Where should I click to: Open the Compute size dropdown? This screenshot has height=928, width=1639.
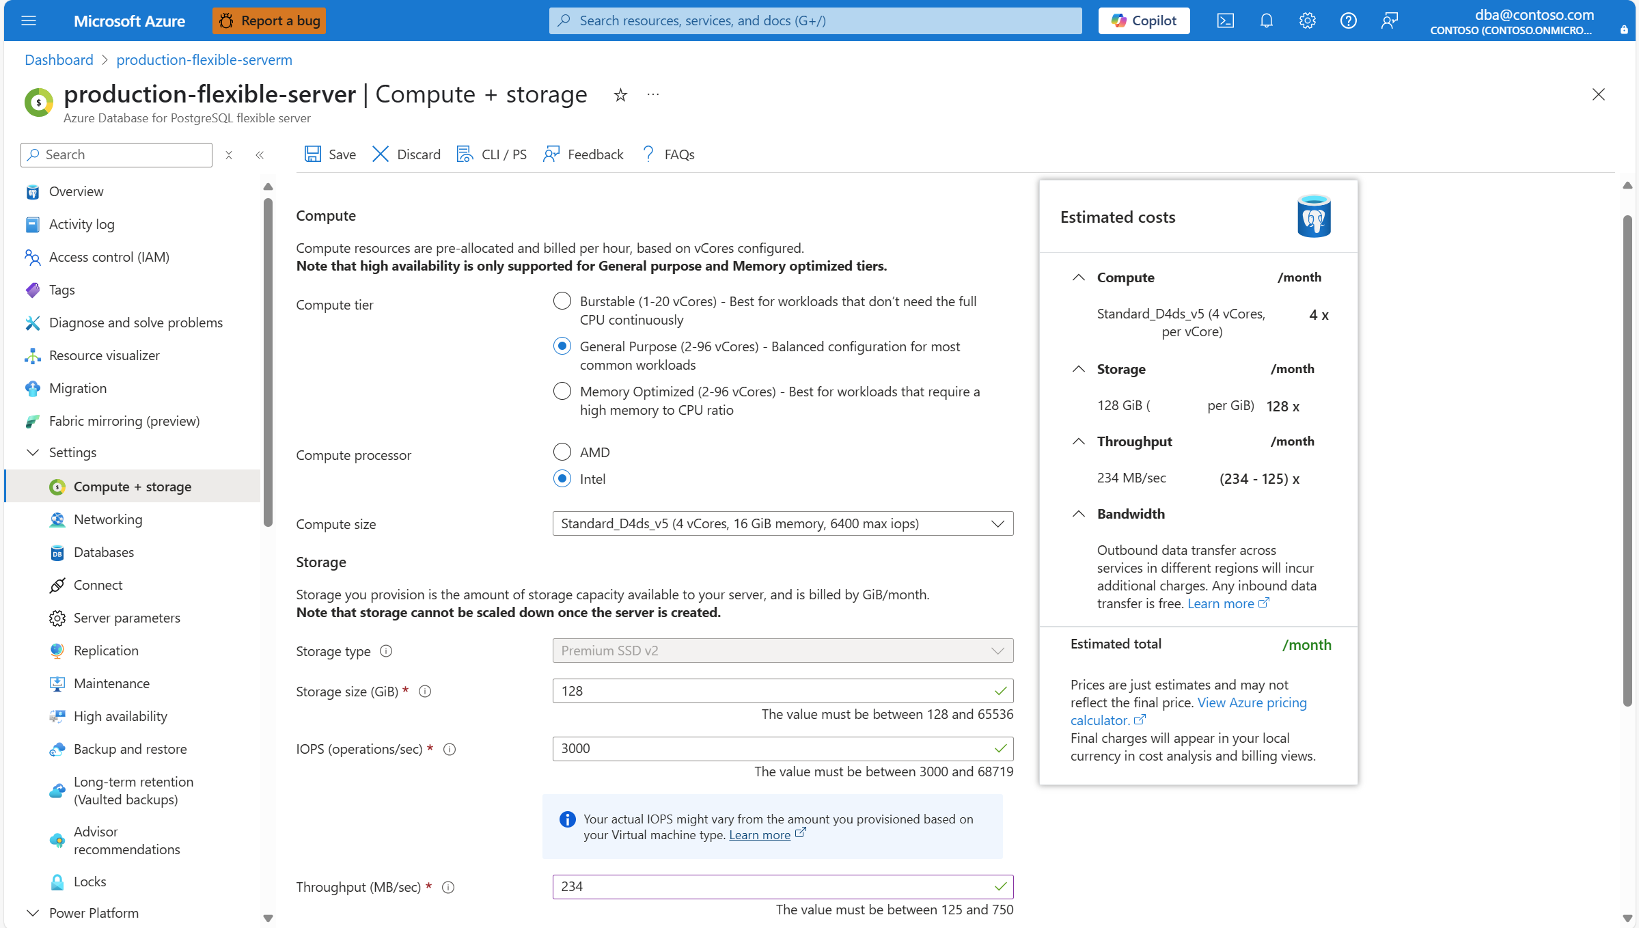(x=782, y=524)
